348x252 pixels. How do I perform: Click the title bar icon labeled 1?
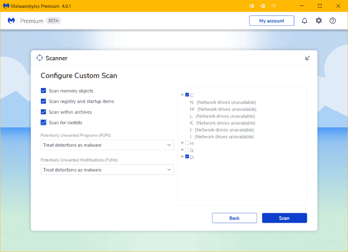pos(273,6)
